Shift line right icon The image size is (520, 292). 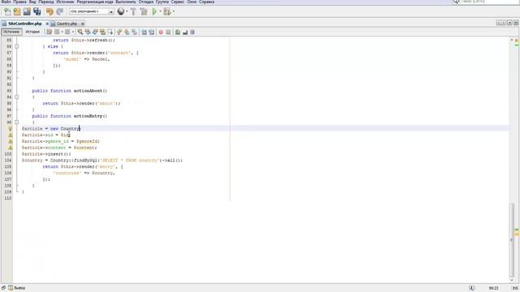152,32
